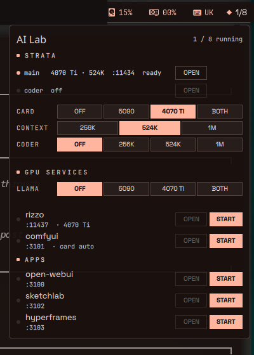Click the open-webui app name
Viewport: 254px width, 355px height.
pos(50,274)
